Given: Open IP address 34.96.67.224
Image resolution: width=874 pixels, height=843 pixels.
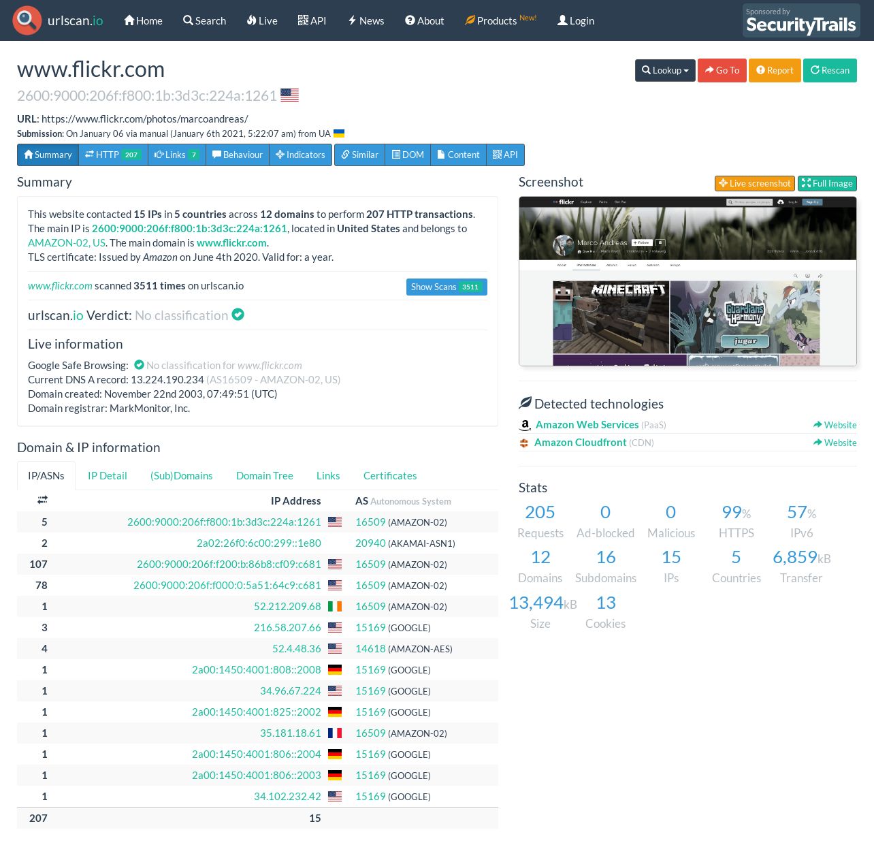Looking at the screenshot, I should [291, 691].
